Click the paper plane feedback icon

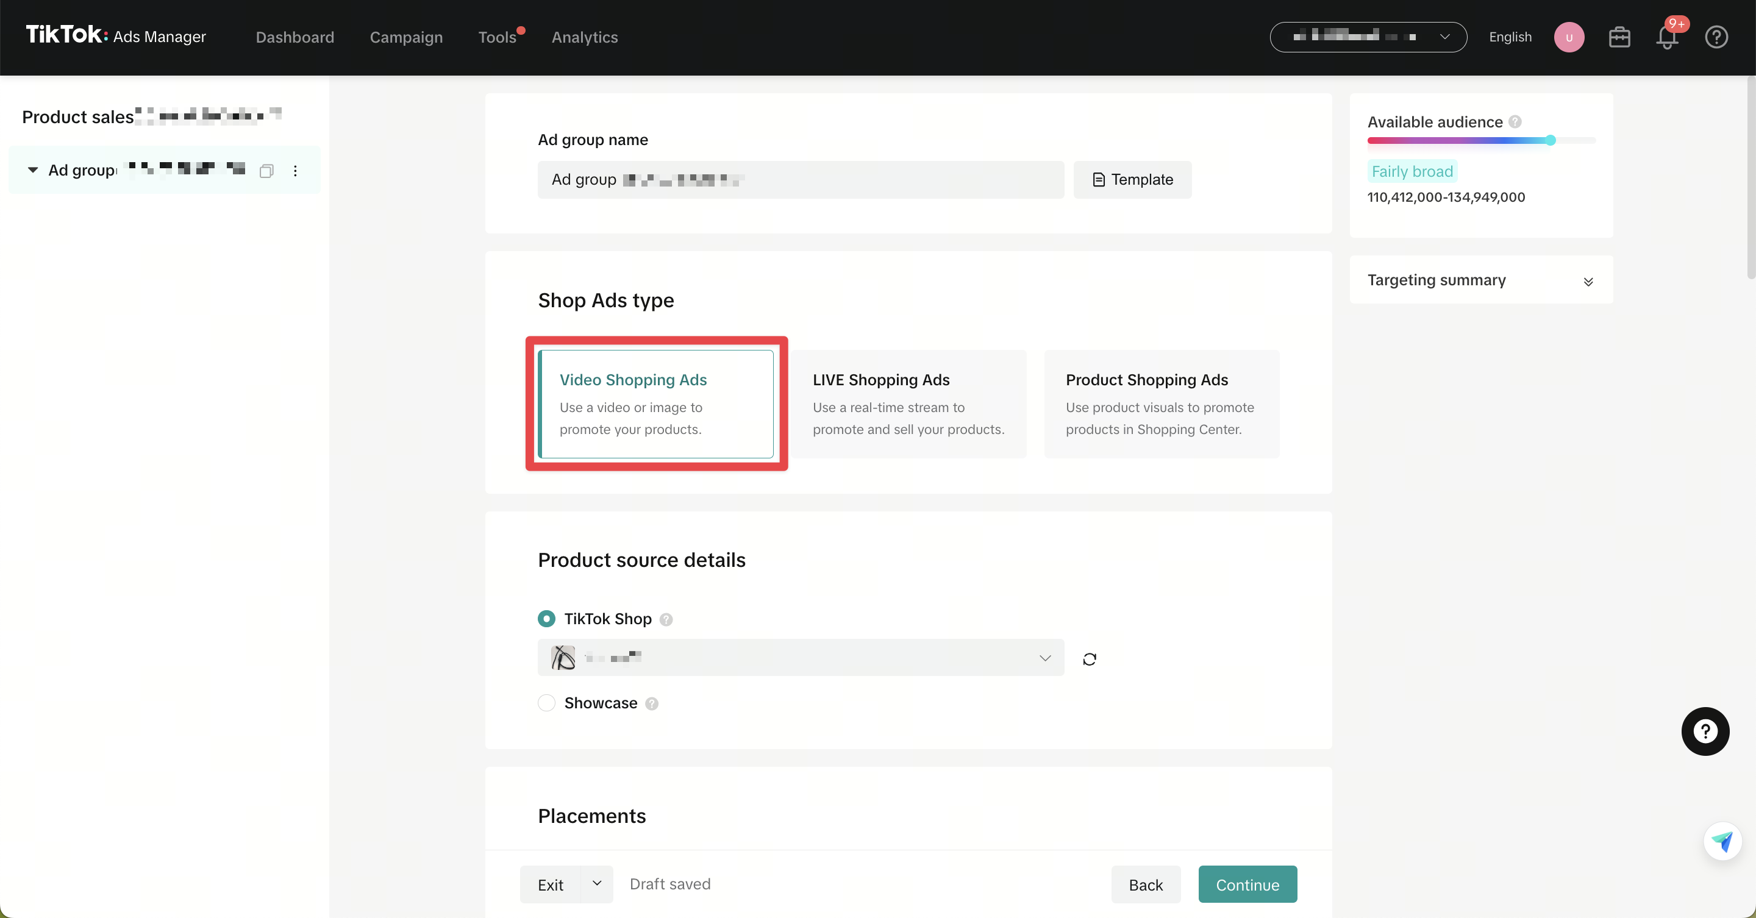[1722, 842]
